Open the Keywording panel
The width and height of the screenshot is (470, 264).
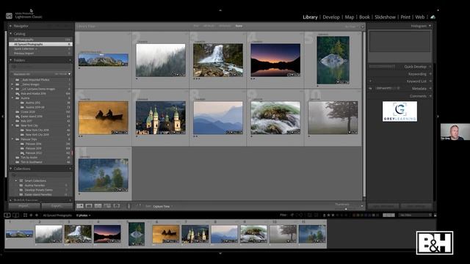[417, 74]
